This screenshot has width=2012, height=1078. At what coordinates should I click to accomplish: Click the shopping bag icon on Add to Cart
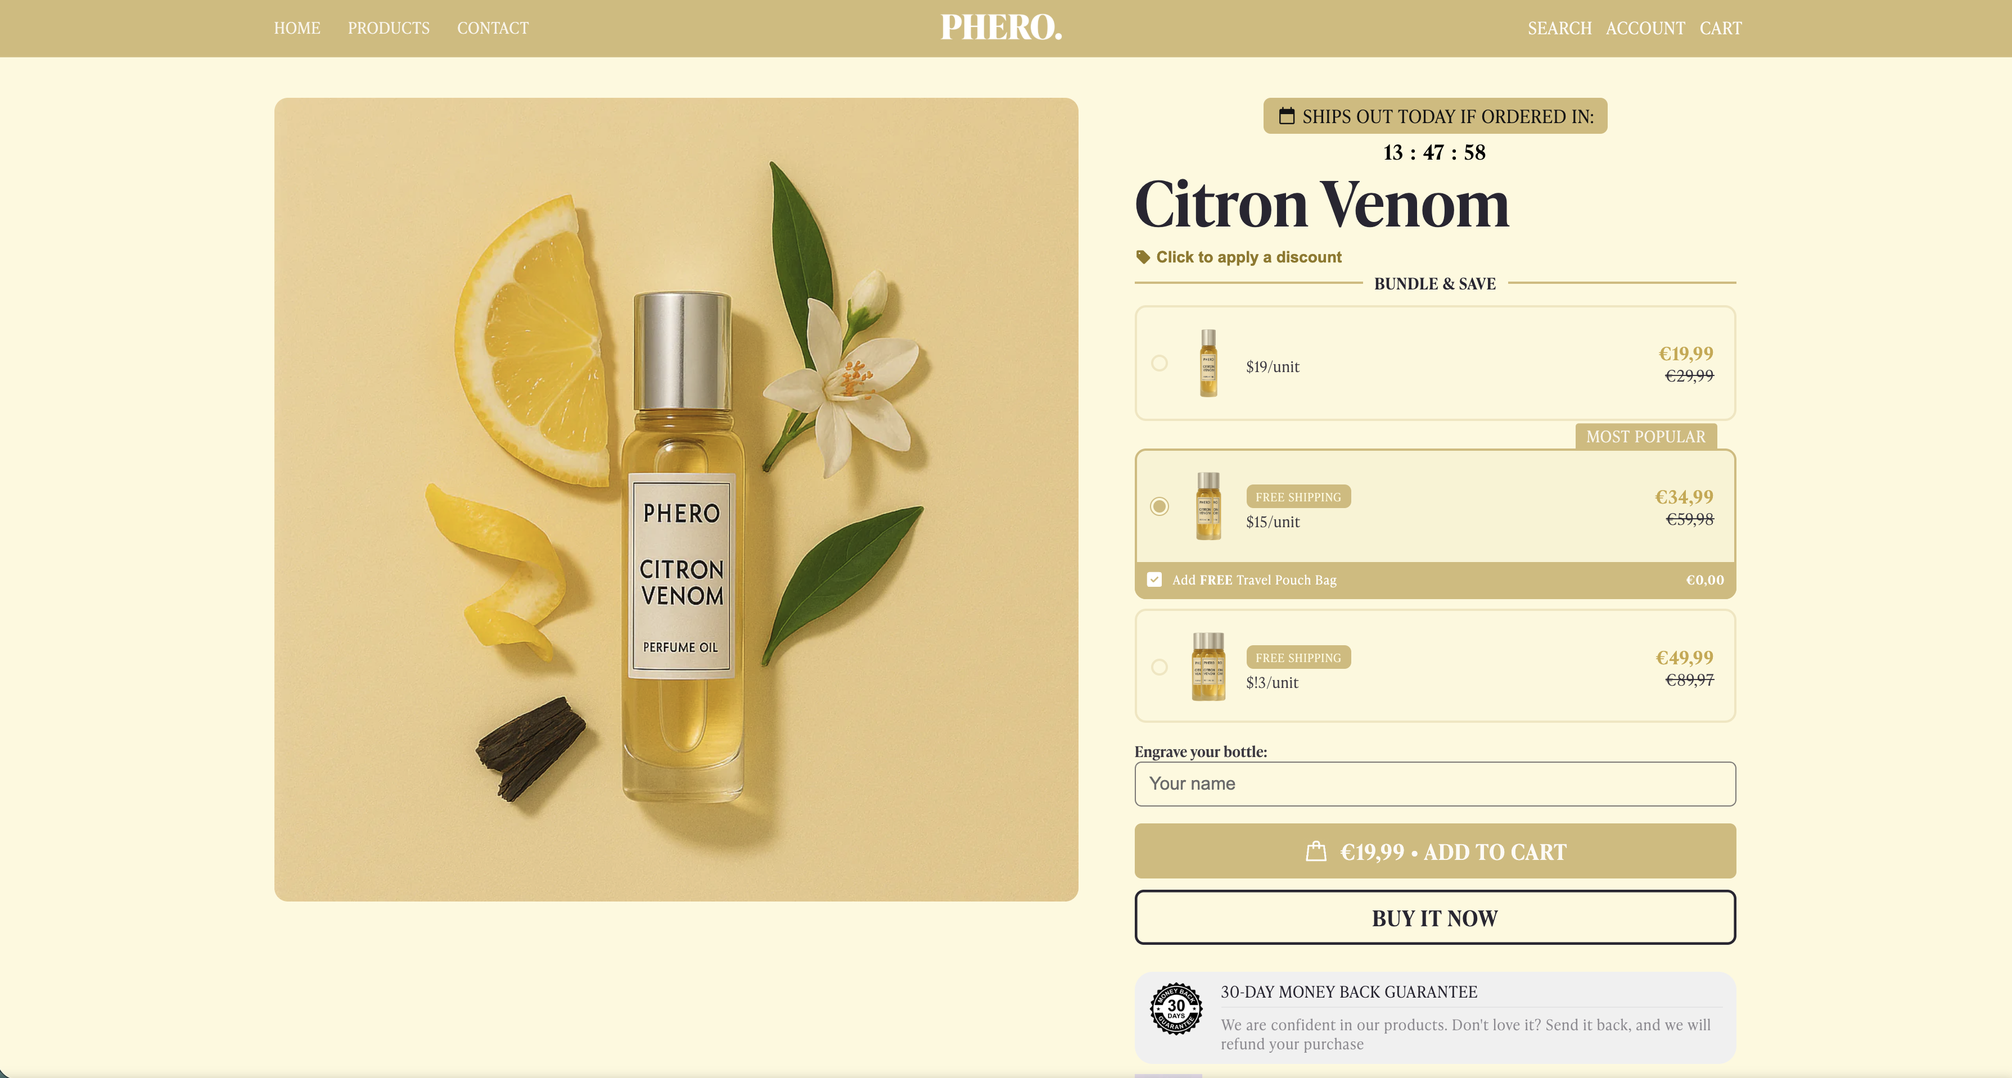(x=1316, y=851)
